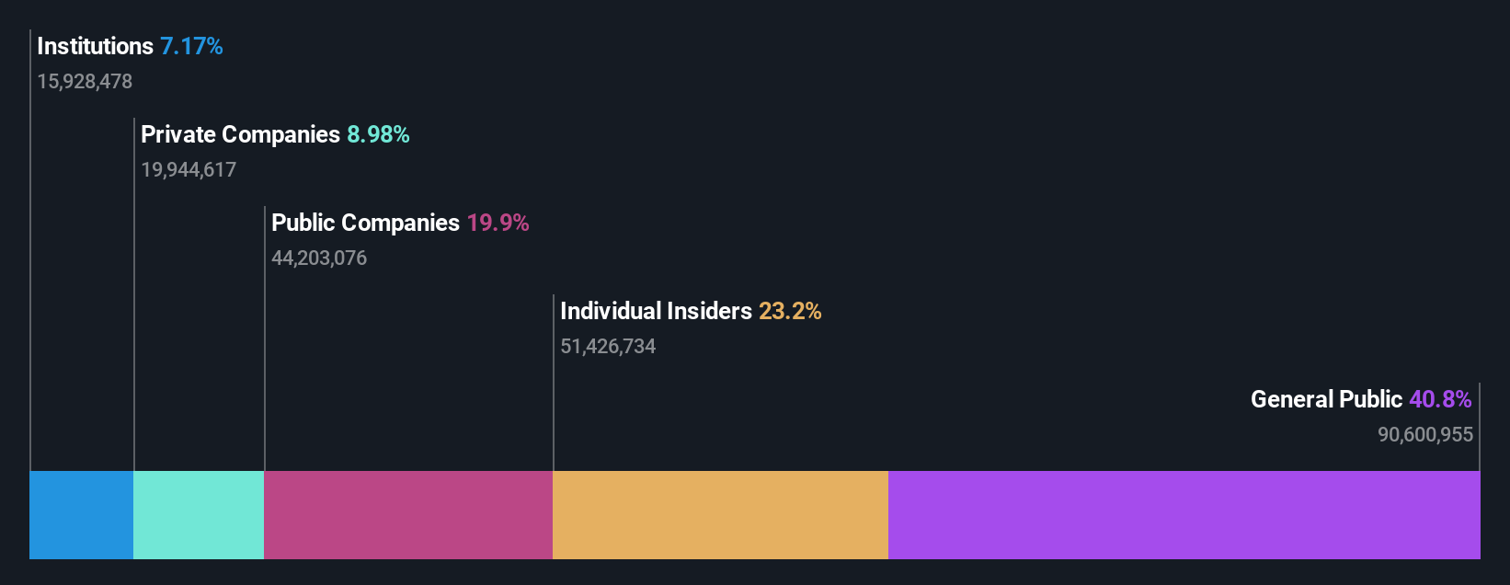Click the Public Companies label
Image resolution: width=1510 pixels, height=585 pixels.
[365, 223]
